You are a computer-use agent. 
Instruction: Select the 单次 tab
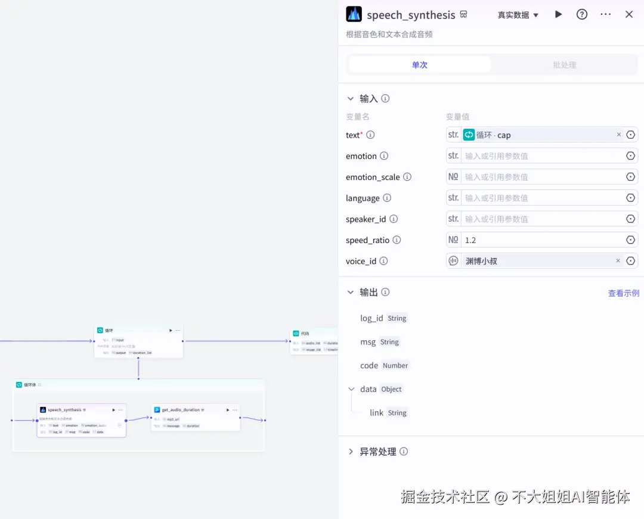tap(419, 64)
